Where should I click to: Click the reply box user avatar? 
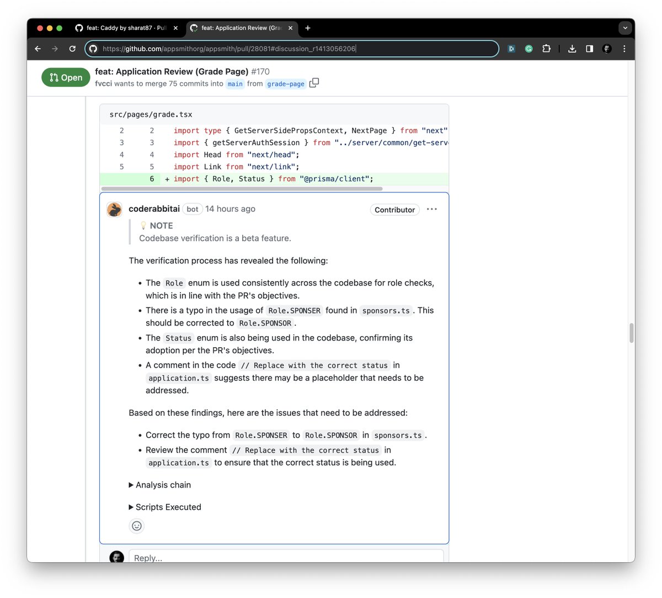point(117,557)
